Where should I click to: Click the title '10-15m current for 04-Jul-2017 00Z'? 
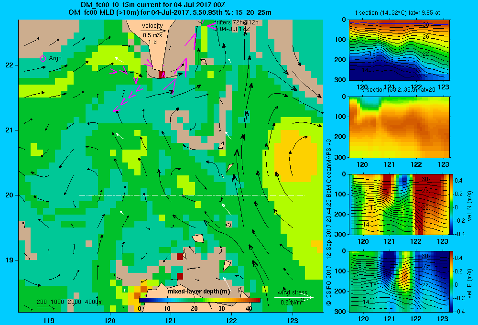(x=166, y=5)
